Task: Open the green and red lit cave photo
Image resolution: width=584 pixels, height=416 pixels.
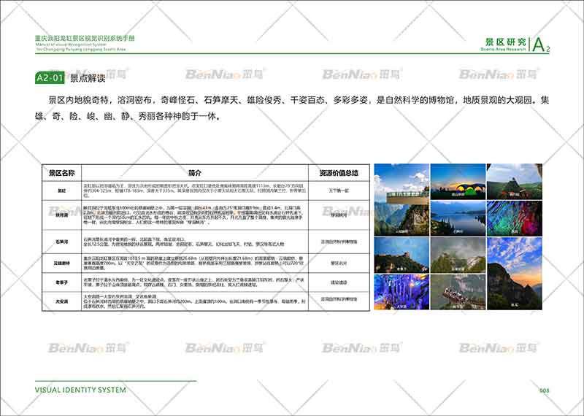Action: point(515,218)
